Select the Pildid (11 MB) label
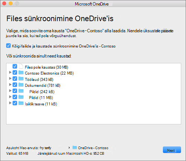Viewport: 186px width, 161px height. point(41,98)
